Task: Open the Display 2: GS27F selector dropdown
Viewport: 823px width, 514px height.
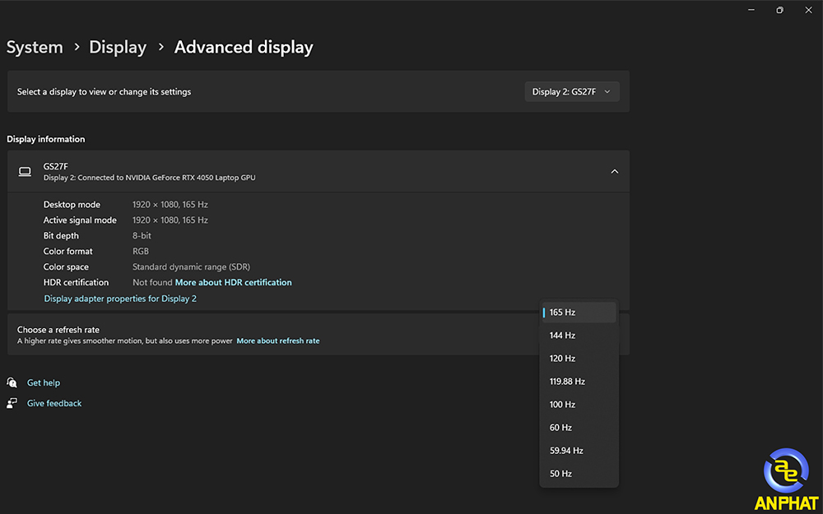Action: pos(572,92)
